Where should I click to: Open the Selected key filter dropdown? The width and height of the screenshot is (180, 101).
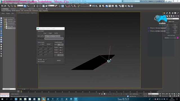(x=153, y=94)
